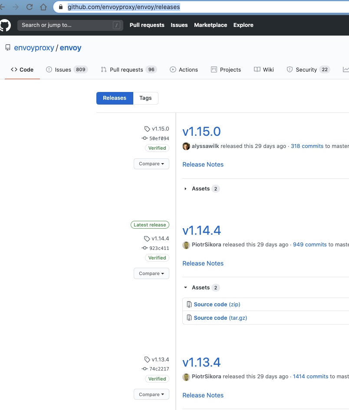
Task: Click the tag icon beside v1.15.0
Action: (147, 129)
